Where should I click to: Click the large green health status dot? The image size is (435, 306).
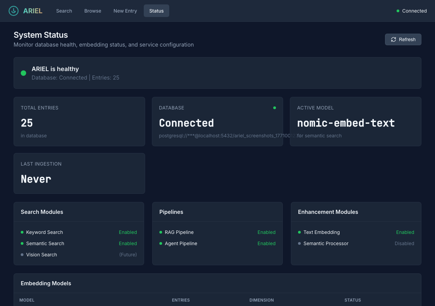(23, 73)
